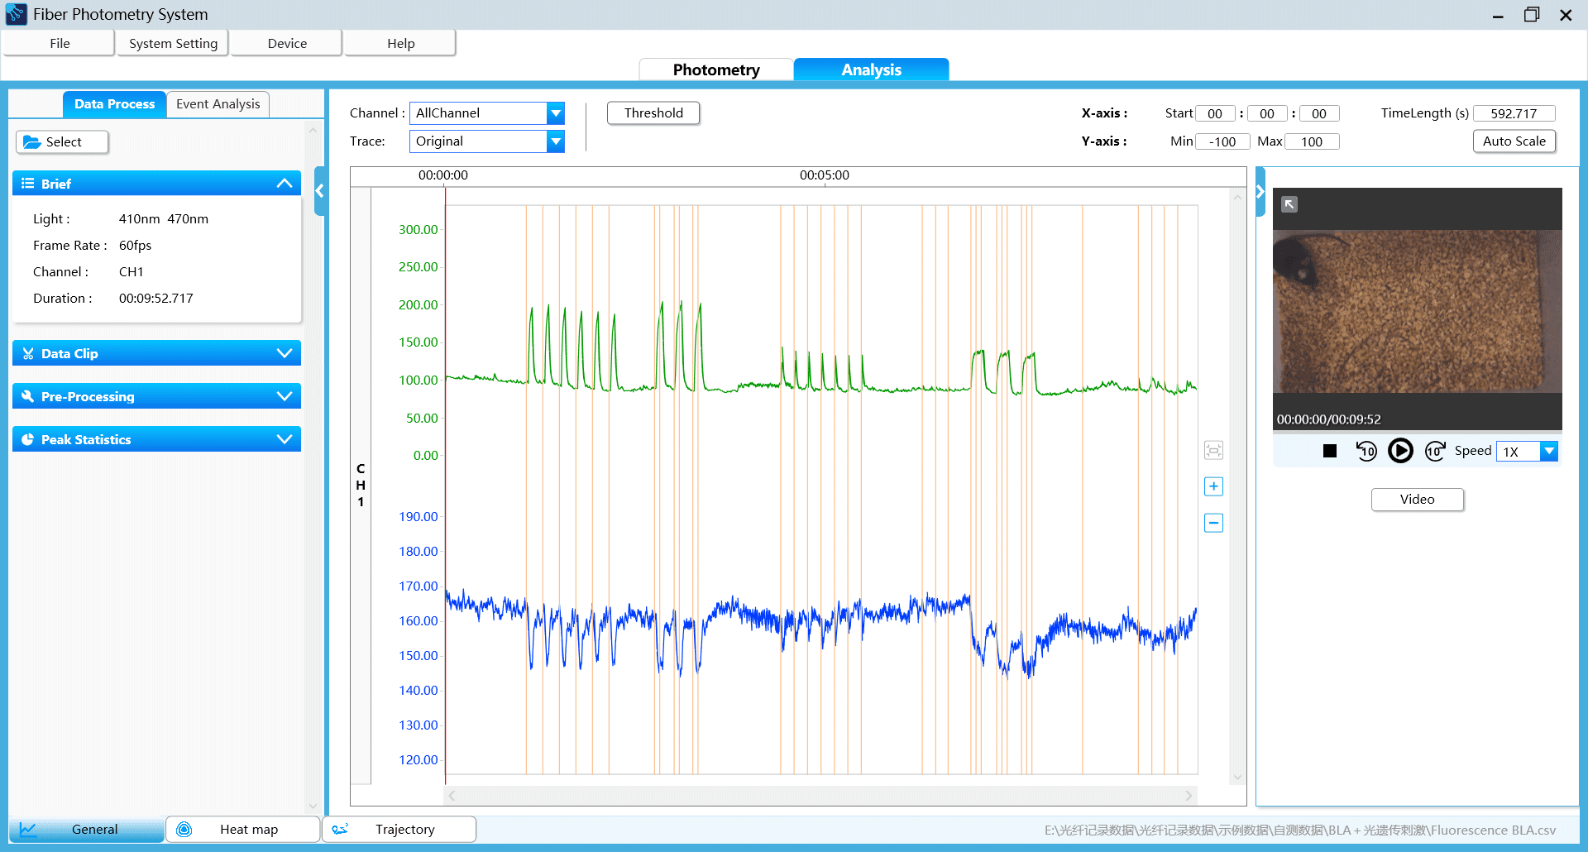The image size is (1588, 852).
Task: Open the Channel AllChannel dropdown
Action: click(x=556, y=112)
